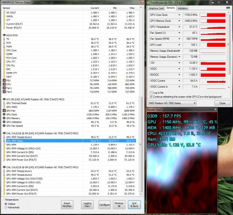
Task: Click the 1150.0 MHz GPU Core Clock value field
Action: tap(191, 15)
